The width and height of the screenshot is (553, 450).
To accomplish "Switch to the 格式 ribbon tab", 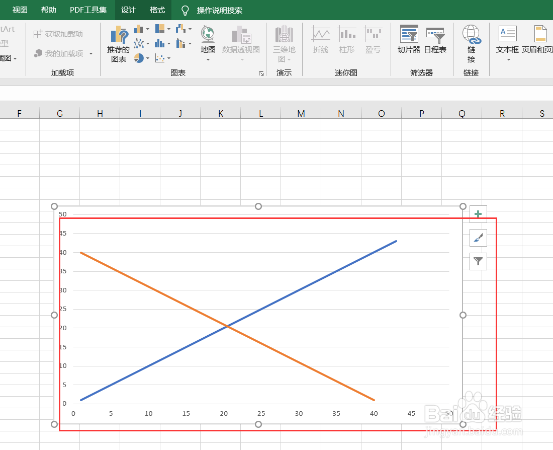I will click(157, 10).
